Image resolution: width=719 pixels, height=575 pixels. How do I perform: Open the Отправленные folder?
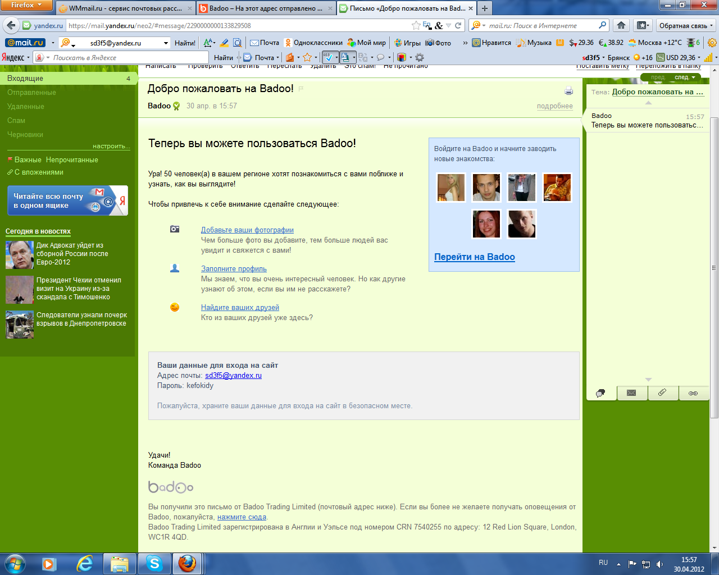click(31, 93)
